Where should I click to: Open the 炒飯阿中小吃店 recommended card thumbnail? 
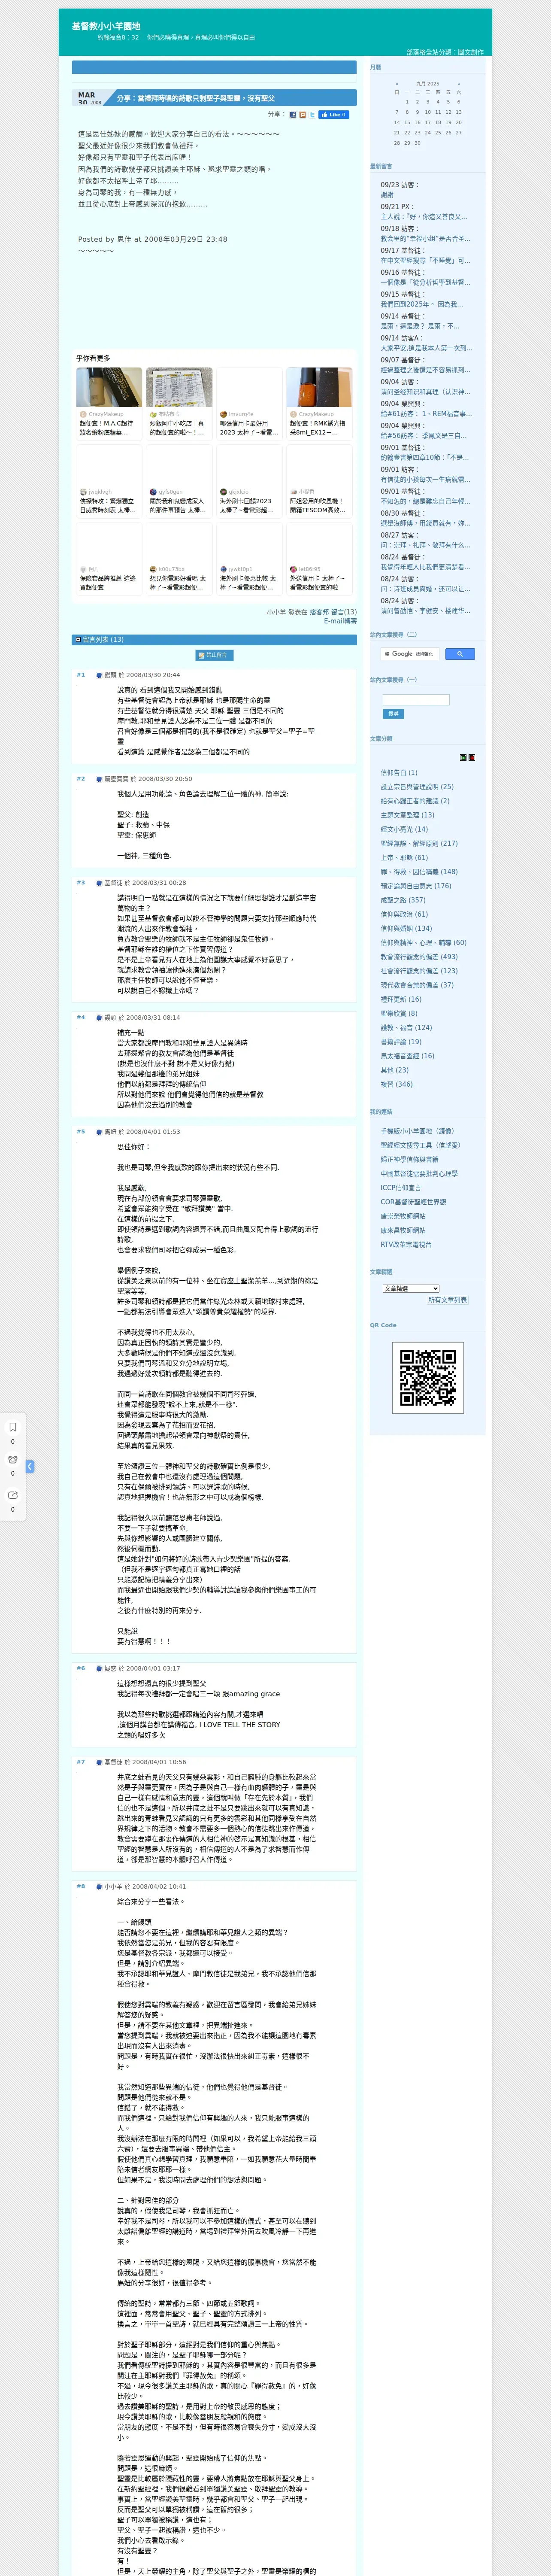pyautogui.click(x=179, y=387)
